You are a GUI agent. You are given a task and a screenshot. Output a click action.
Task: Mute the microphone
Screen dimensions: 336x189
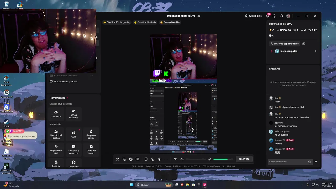(x=210, y=159)
